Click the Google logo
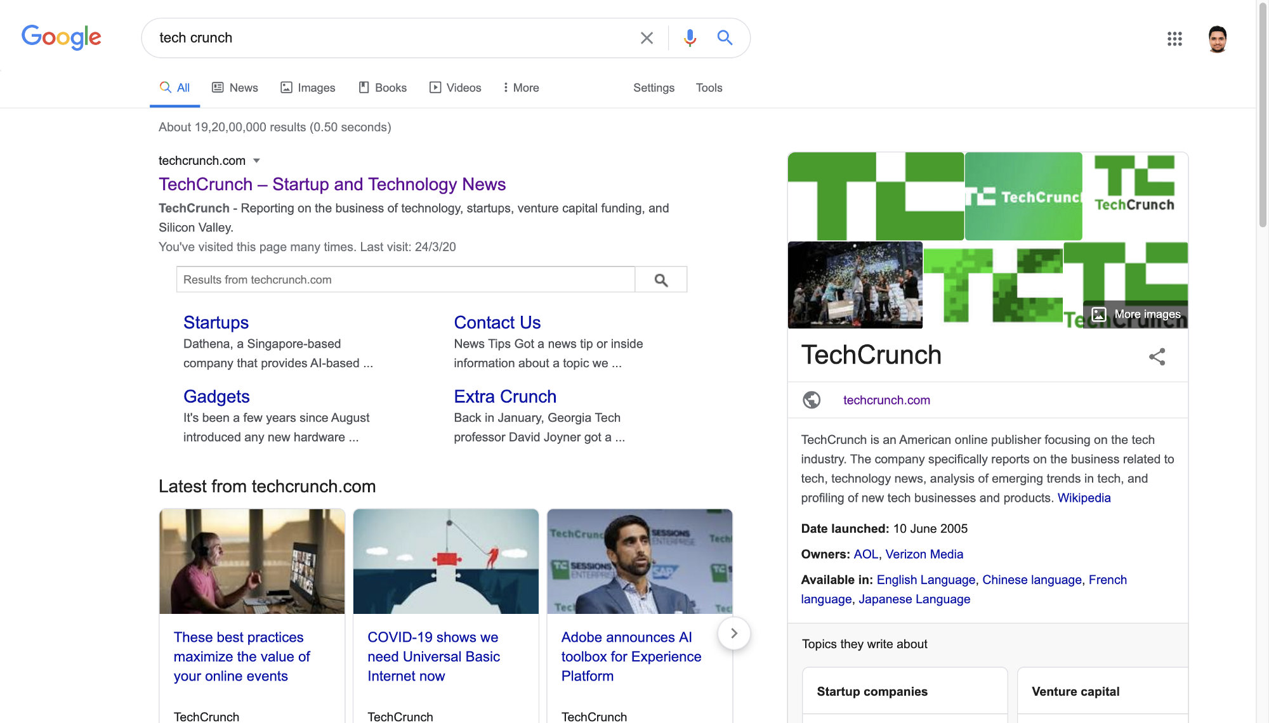Image resolution: width=1269 pixels, height=723 pixels. [62, 37]
